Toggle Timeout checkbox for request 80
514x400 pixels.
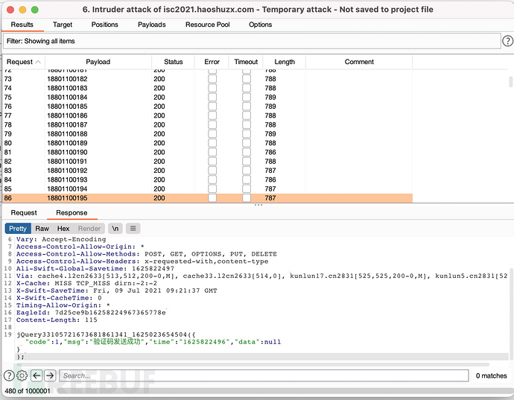click(x=246, y=143)
